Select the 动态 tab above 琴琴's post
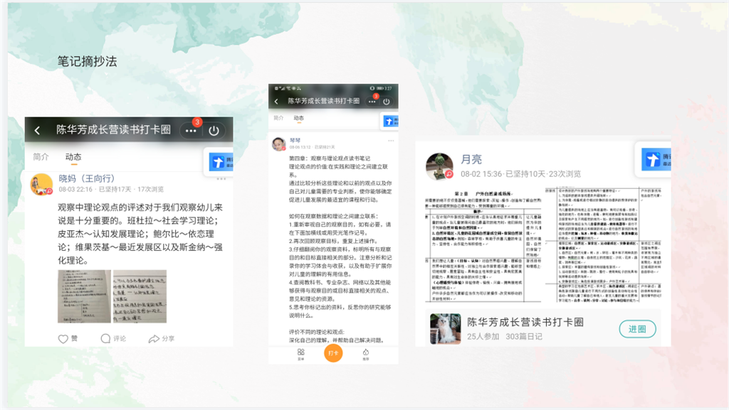This screenshot has width=729, height=410. tap(298, 118)
